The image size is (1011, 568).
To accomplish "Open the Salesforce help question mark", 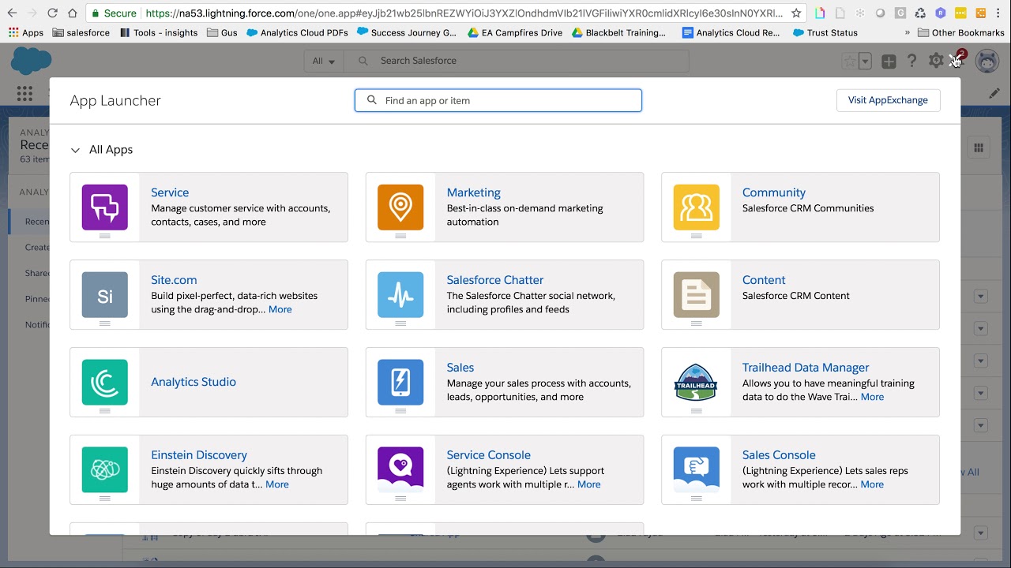I will click(x=912, y=61).
